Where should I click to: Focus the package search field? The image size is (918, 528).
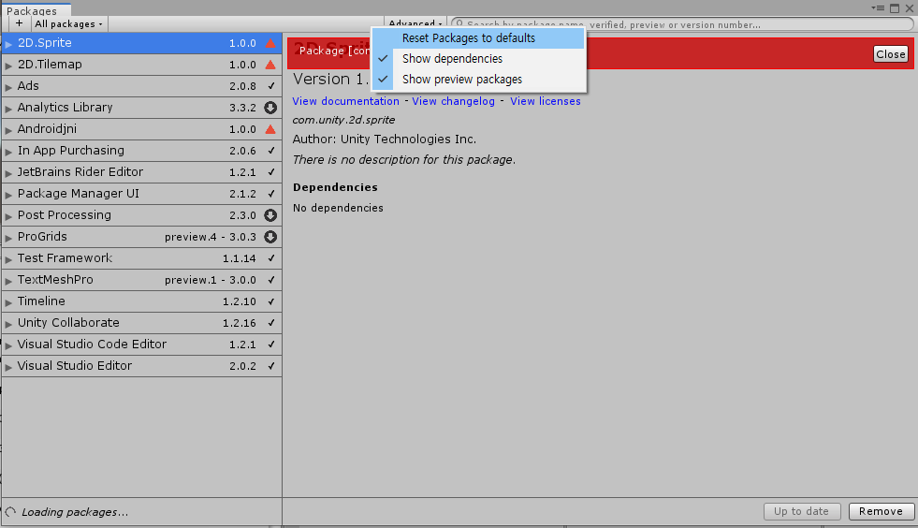point(682,24)
